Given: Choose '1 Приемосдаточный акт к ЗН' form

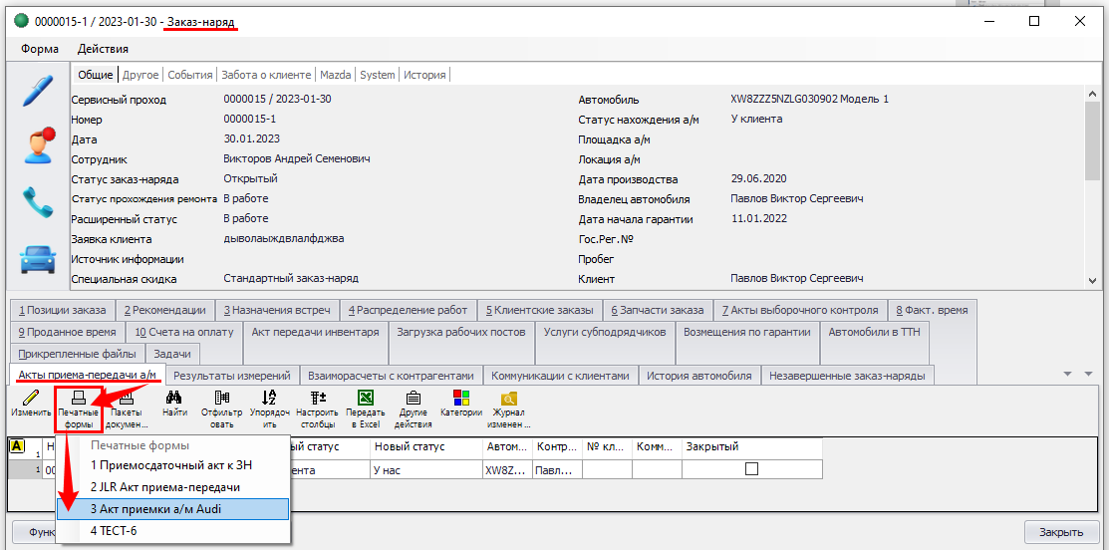Looking at the screenshot, I should coord(172,465).
